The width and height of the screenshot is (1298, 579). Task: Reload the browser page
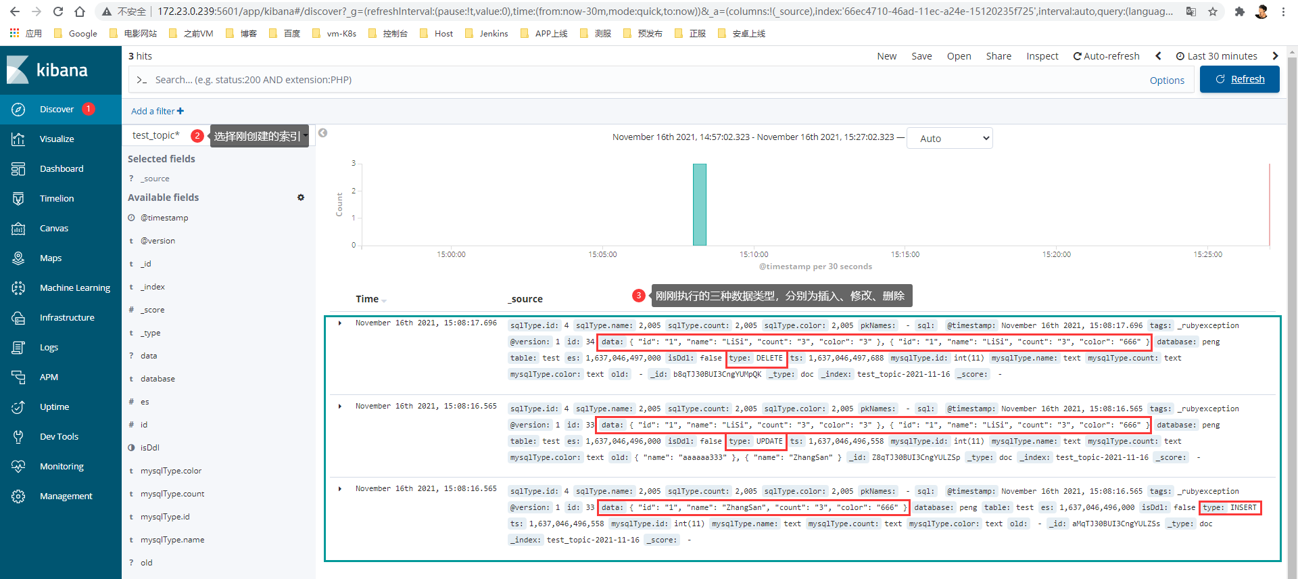coord(58,11)
